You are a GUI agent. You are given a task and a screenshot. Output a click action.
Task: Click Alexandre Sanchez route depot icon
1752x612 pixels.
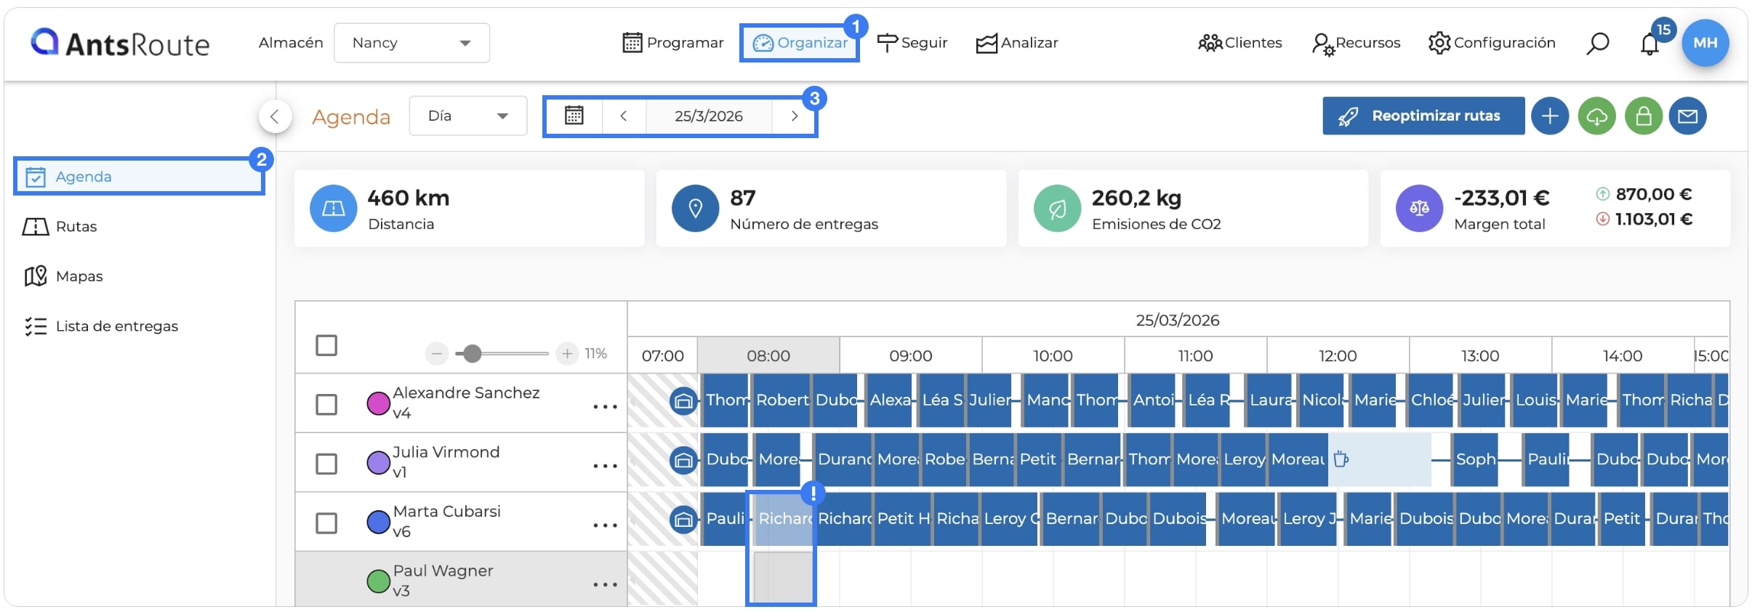tap(683, 400)
